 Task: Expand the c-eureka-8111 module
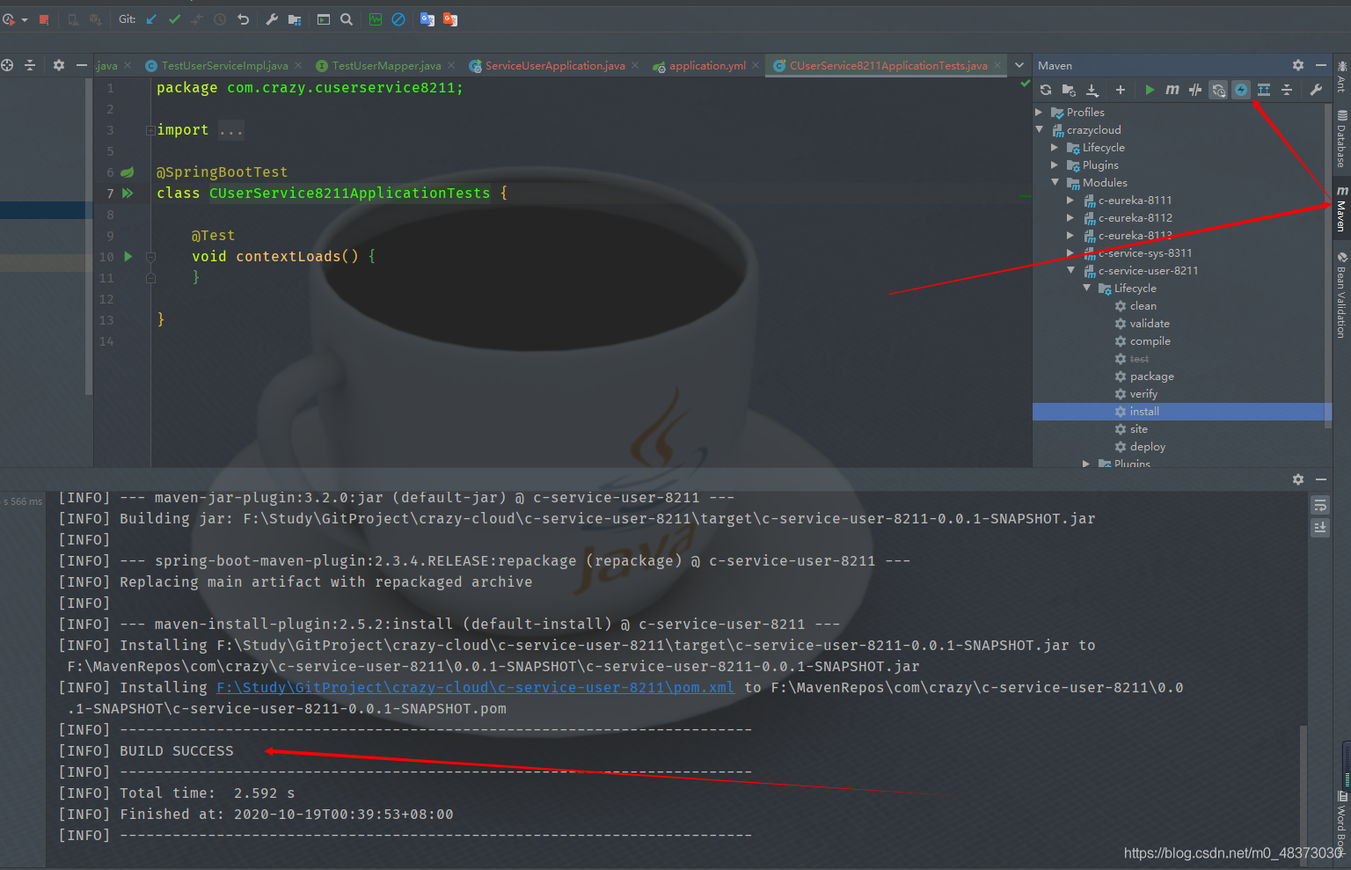tap(1070, 201)
